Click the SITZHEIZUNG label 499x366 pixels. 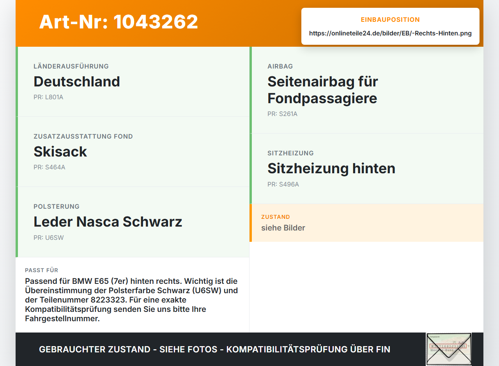[x=291, y=153]
